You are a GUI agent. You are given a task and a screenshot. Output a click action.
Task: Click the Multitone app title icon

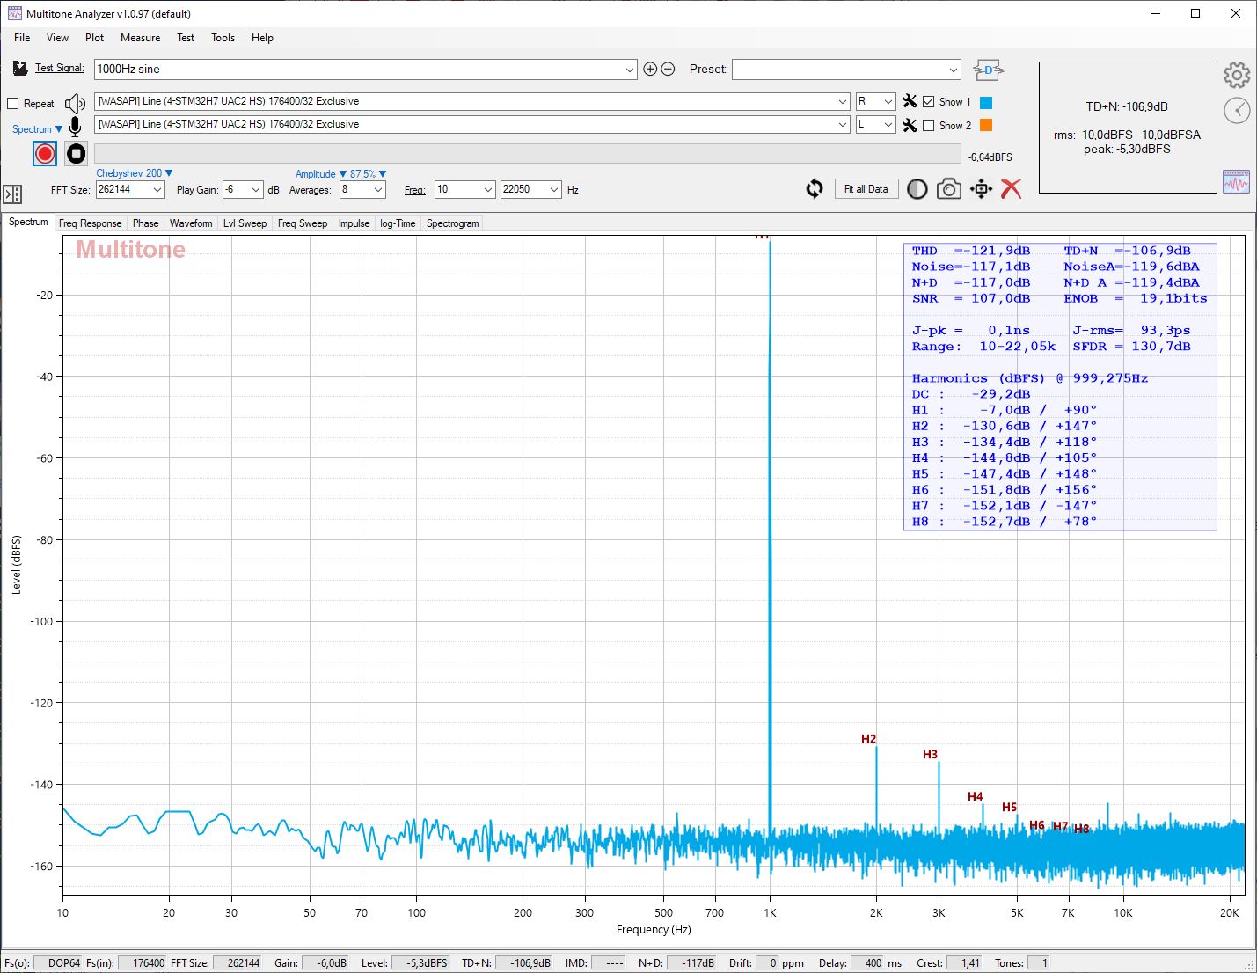click(x=15, y=13)
